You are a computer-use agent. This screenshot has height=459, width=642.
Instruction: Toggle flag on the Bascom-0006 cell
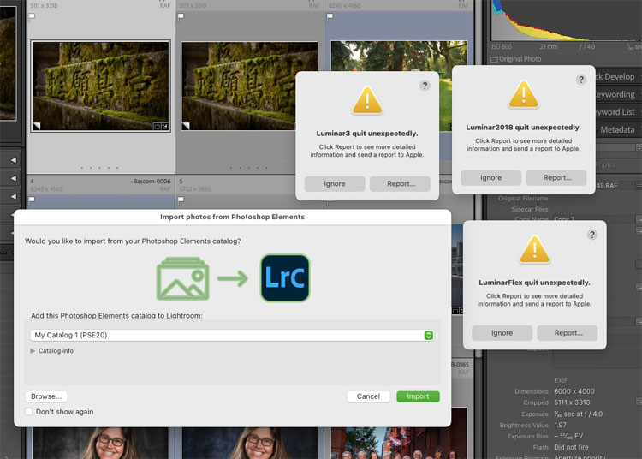[x=32, y=200]
